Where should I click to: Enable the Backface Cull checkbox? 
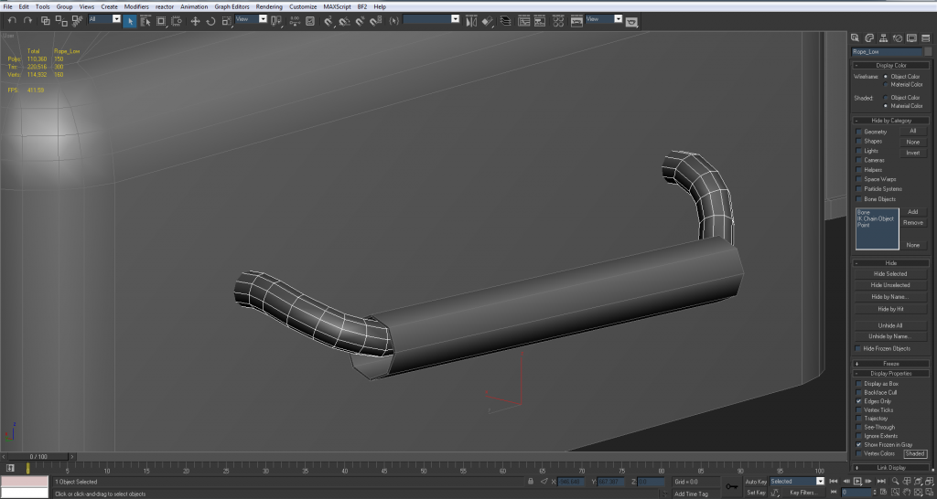(859, 392)
